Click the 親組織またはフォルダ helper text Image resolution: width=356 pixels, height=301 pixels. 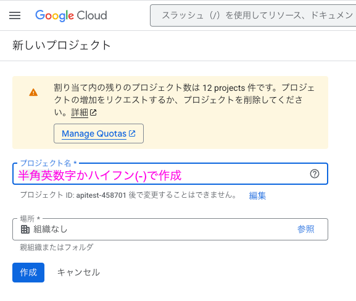click(x=57, y=247)
